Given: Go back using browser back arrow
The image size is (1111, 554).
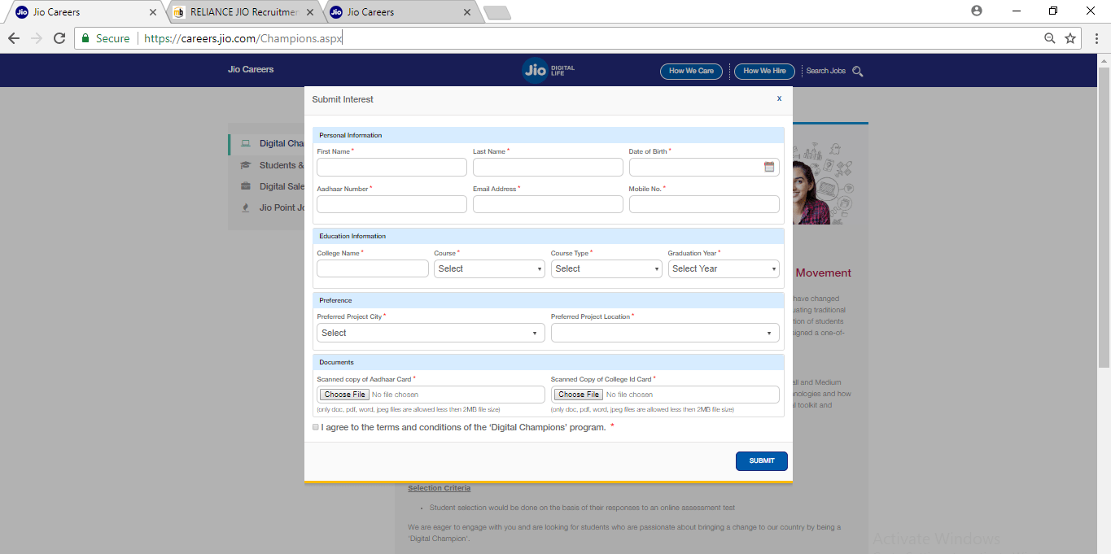Looking at the screenshot, I should [x=14, y=38].
